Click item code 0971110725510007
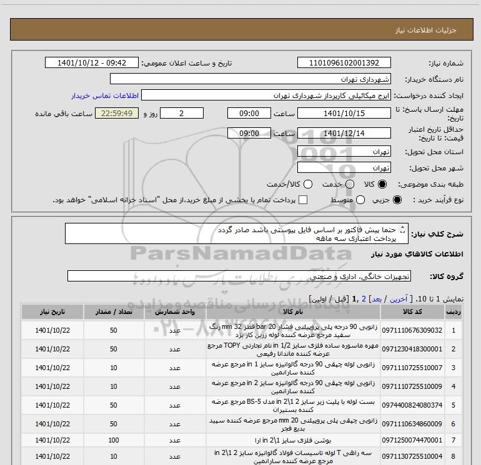This screenshot has height=465, width=481. pos(412,368)
